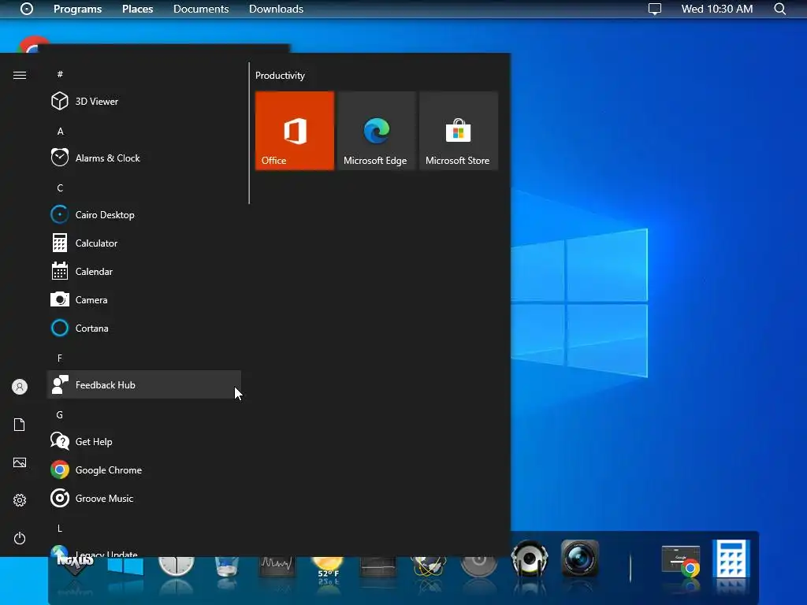Image resolution: width=807 pixels, height=605 pixels.
Task: Click the A letter section header
Action: 60,132
